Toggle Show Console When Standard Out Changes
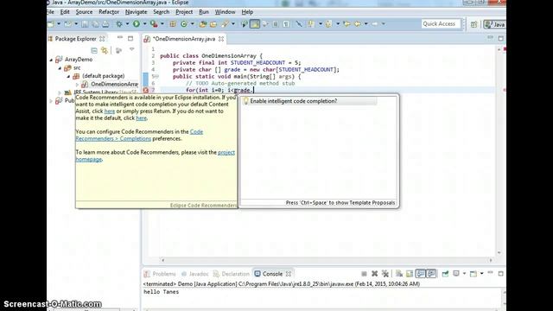The height and width of the screenshot is (311, 553). (421, 274)
